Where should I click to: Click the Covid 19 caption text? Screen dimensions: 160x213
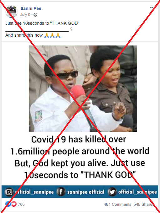pos(80,157)
